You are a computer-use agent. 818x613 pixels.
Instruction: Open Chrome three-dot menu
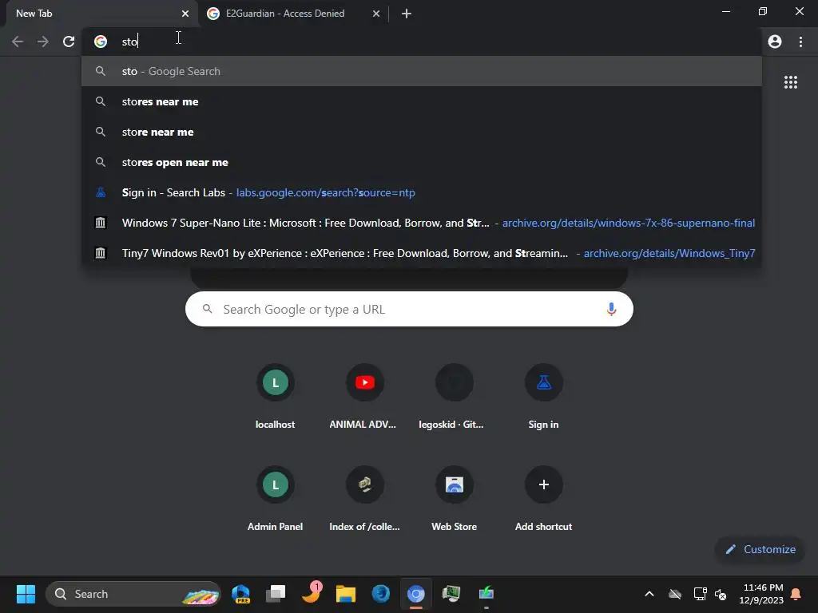(x=800, y=42)
